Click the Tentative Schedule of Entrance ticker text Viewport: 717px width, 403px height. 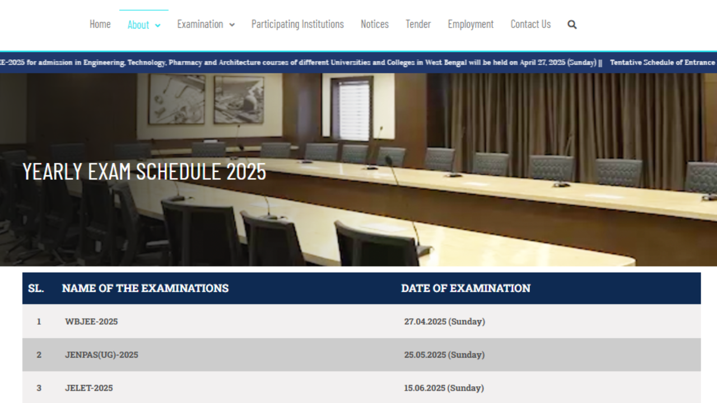pyautogui.click(x=663, y=63)
